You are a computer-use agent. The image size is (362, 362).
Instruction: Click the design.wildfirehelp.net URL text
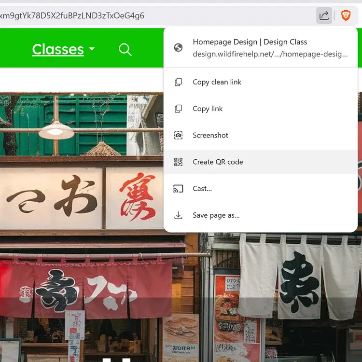[x=270, y=54]
